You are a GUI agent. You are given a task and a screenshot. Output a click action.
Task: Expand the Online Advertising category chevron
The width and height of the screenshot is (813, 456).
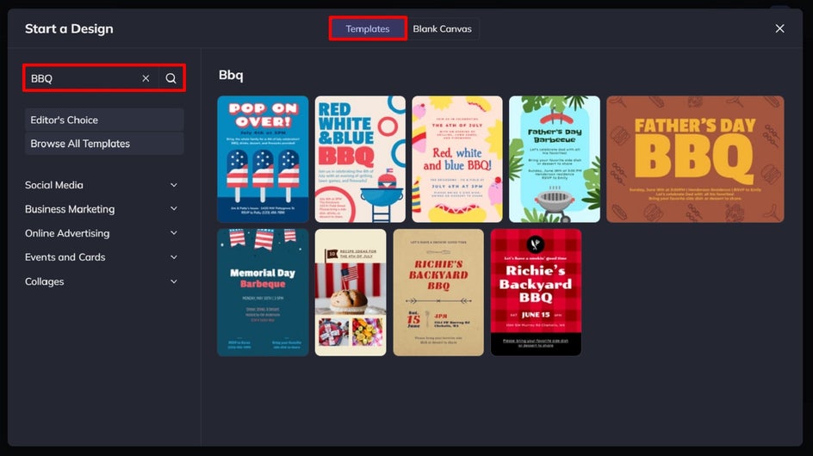pyautogui.click(x=174, y=233)
